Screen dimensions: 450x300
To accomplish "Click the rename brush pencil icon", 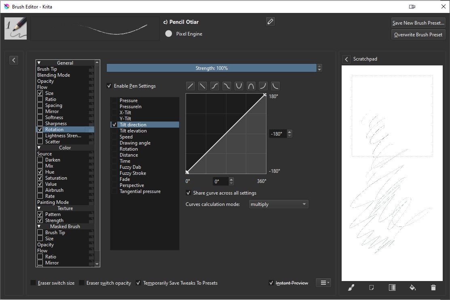I will [x=270, y=21].
